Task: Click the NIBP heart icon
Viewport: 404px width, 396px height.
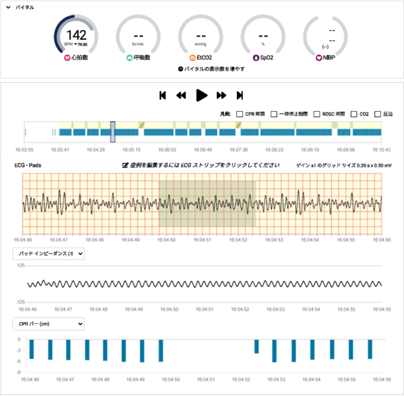Action: pos(319,58)
